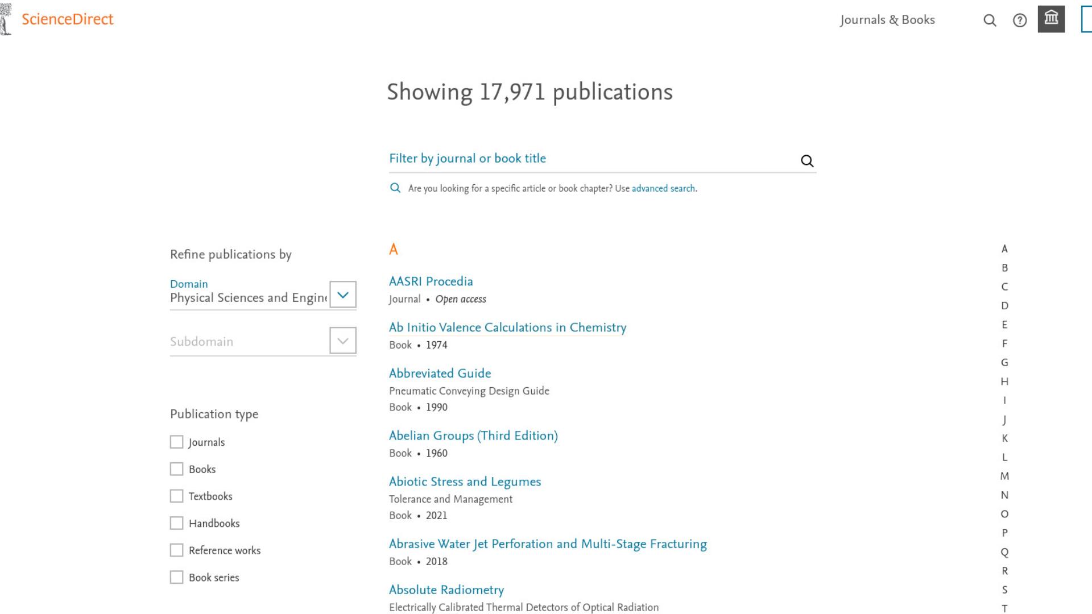Screen dimensions: 1092x614
Task: Open Journals & Books menu
Action: coord(887,20)
